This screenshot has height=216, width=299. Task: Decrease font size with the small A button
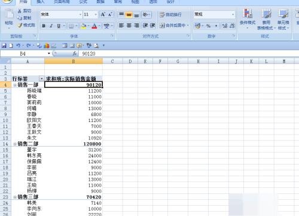pyautogui.click(x=110, y=14)
